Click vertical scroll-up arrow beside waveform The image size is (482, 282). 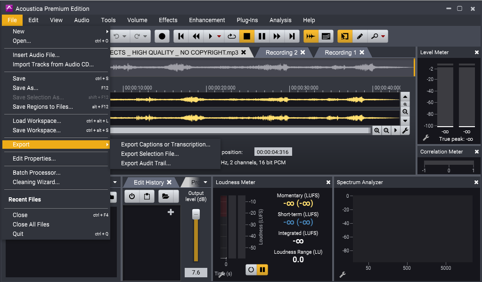tap(405, 97)
